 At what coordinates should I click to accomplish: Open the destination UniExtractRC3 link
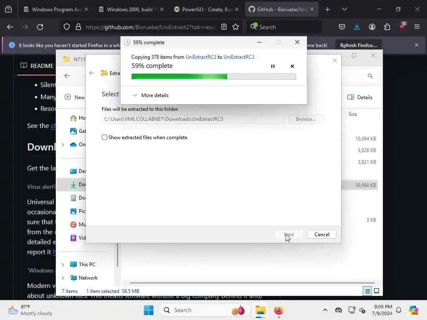239,57
